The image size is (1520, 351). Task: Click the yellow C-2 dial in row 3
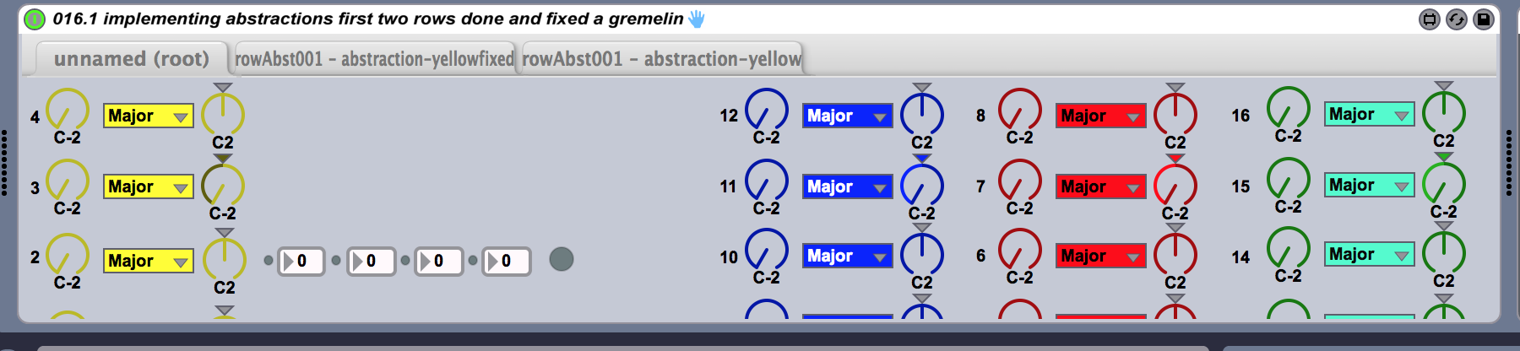[x=68, y=181]
